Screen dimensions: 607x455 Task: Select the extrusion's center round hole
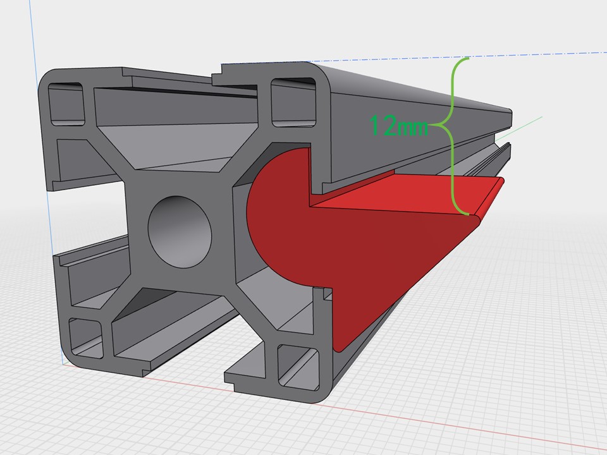pos(180,232)
